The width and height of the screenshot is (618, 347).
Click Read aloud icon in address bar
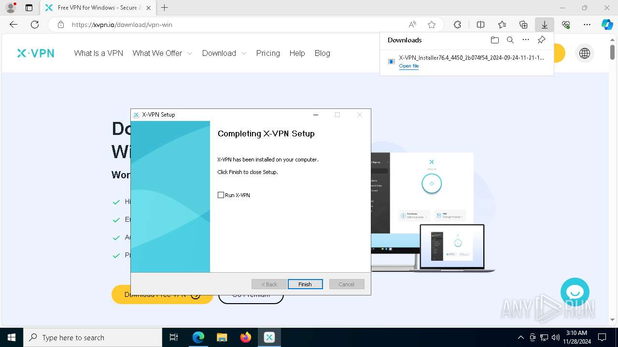pos(412,25)
